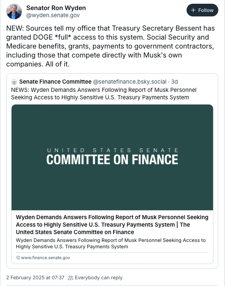Click the people icon next to Everybody can reply
This screenshot has height=286, width=225.
[x=71, y=278]
